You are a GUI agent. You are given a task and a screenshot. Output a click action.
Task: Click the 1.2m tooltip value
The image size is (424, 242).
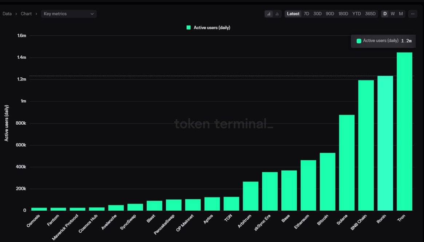coord(407,41)
